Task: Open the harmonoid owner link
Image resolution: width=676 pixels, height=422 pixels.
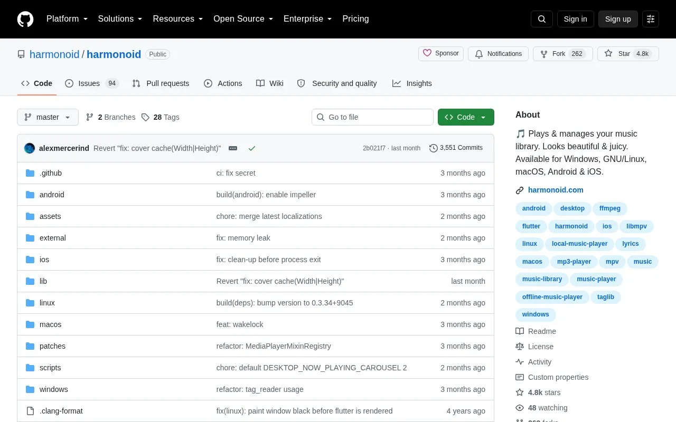Action: pyautogui.click(x=54, y=54)
